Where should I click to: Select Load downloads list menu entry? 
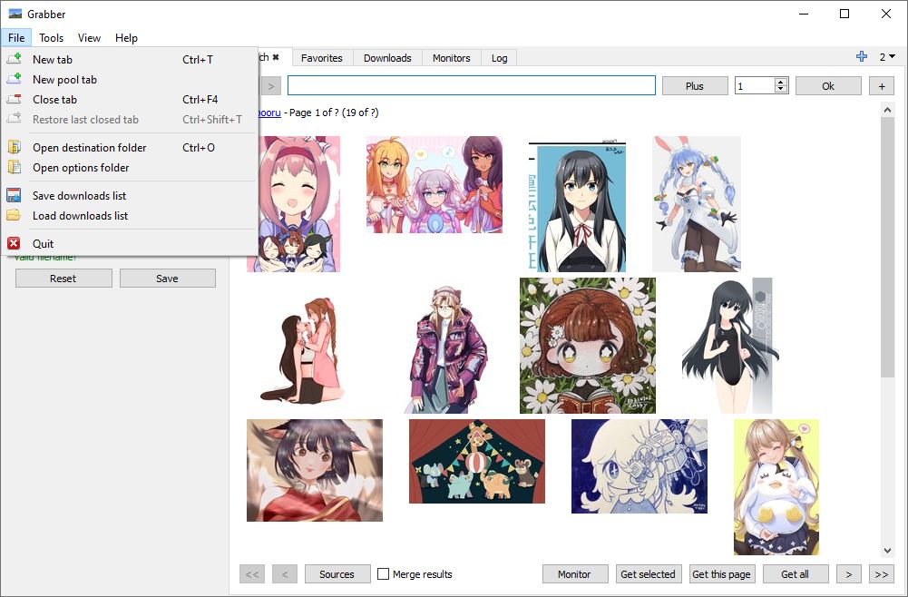(x=129, y=215)
